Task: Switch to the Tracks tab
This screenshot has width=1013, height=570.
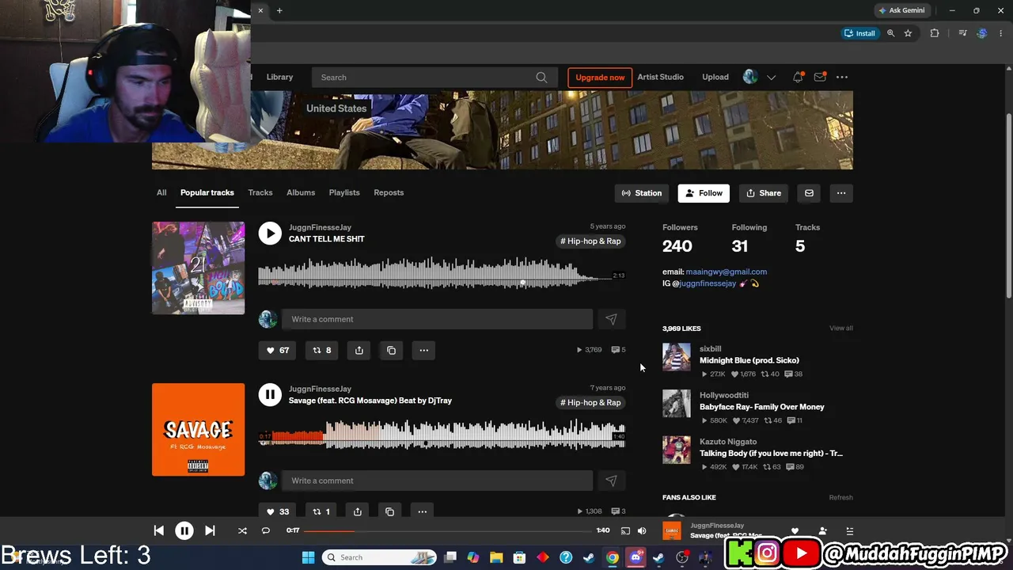Action: point(260,192)
